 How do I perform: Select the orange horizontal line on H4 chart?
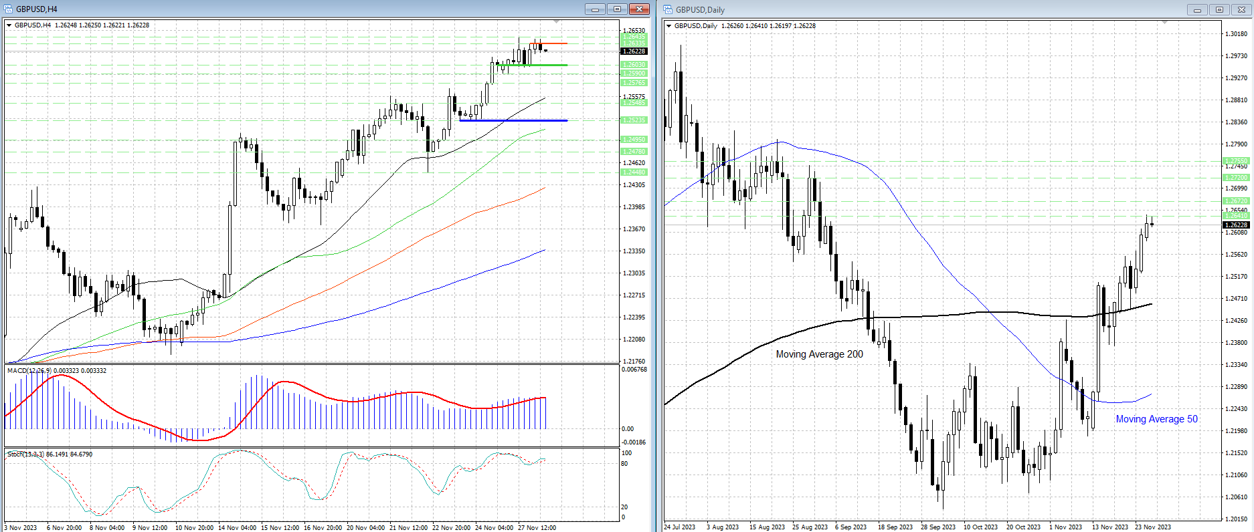pyautogui.click(x=549, y=43)
